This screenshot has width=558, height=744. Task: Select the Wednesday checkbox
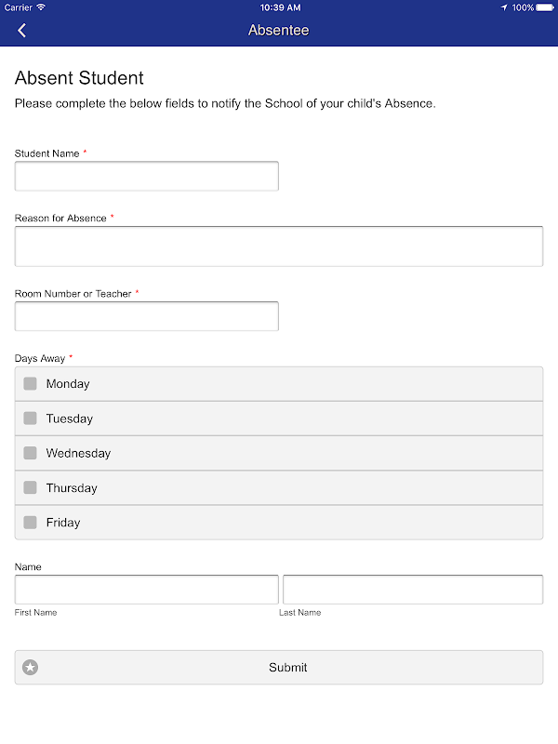pyautogui.click(x=31, y=453)
